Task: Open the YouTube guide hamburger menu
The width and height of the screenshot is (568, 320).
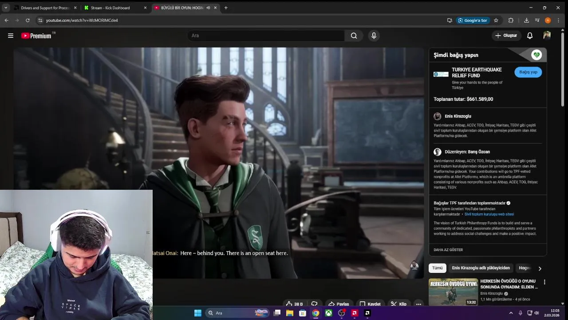Action: click(11, 36)
